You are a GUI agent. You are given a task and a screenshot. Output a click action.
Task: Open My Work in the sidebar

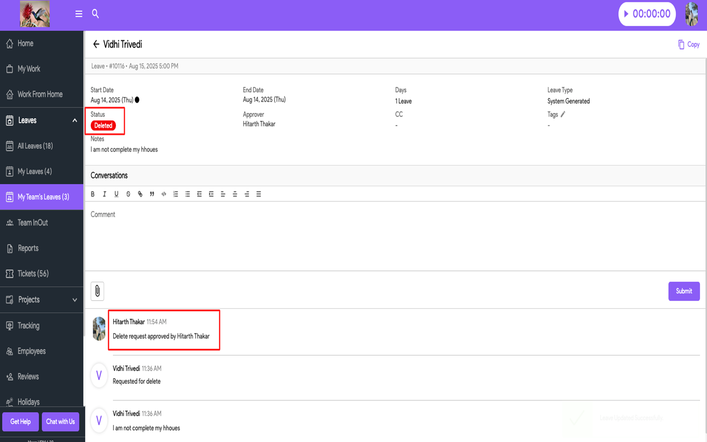tap(42, 69)
